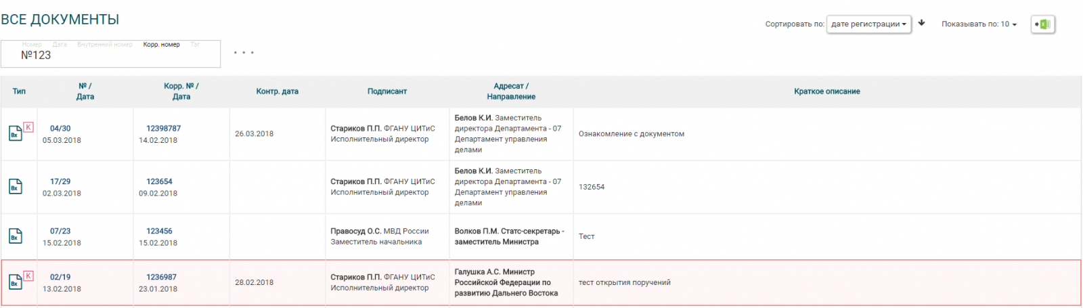Click the search field containing №123
Screen dimensions: 1083x308
pyautogui.click(x=110, y=56)
